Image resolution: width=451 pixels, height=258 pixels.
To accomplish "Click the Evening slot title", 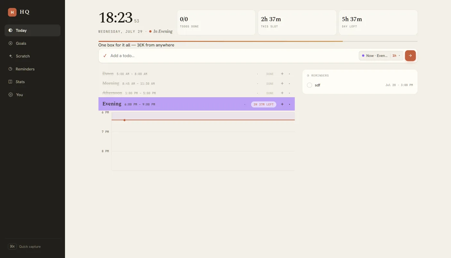I will (x=112, y=104).
